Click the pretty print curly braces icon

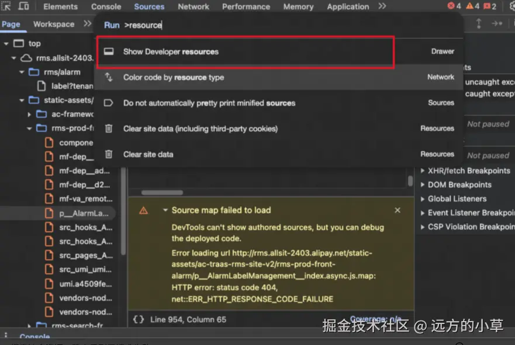(139, 319)
